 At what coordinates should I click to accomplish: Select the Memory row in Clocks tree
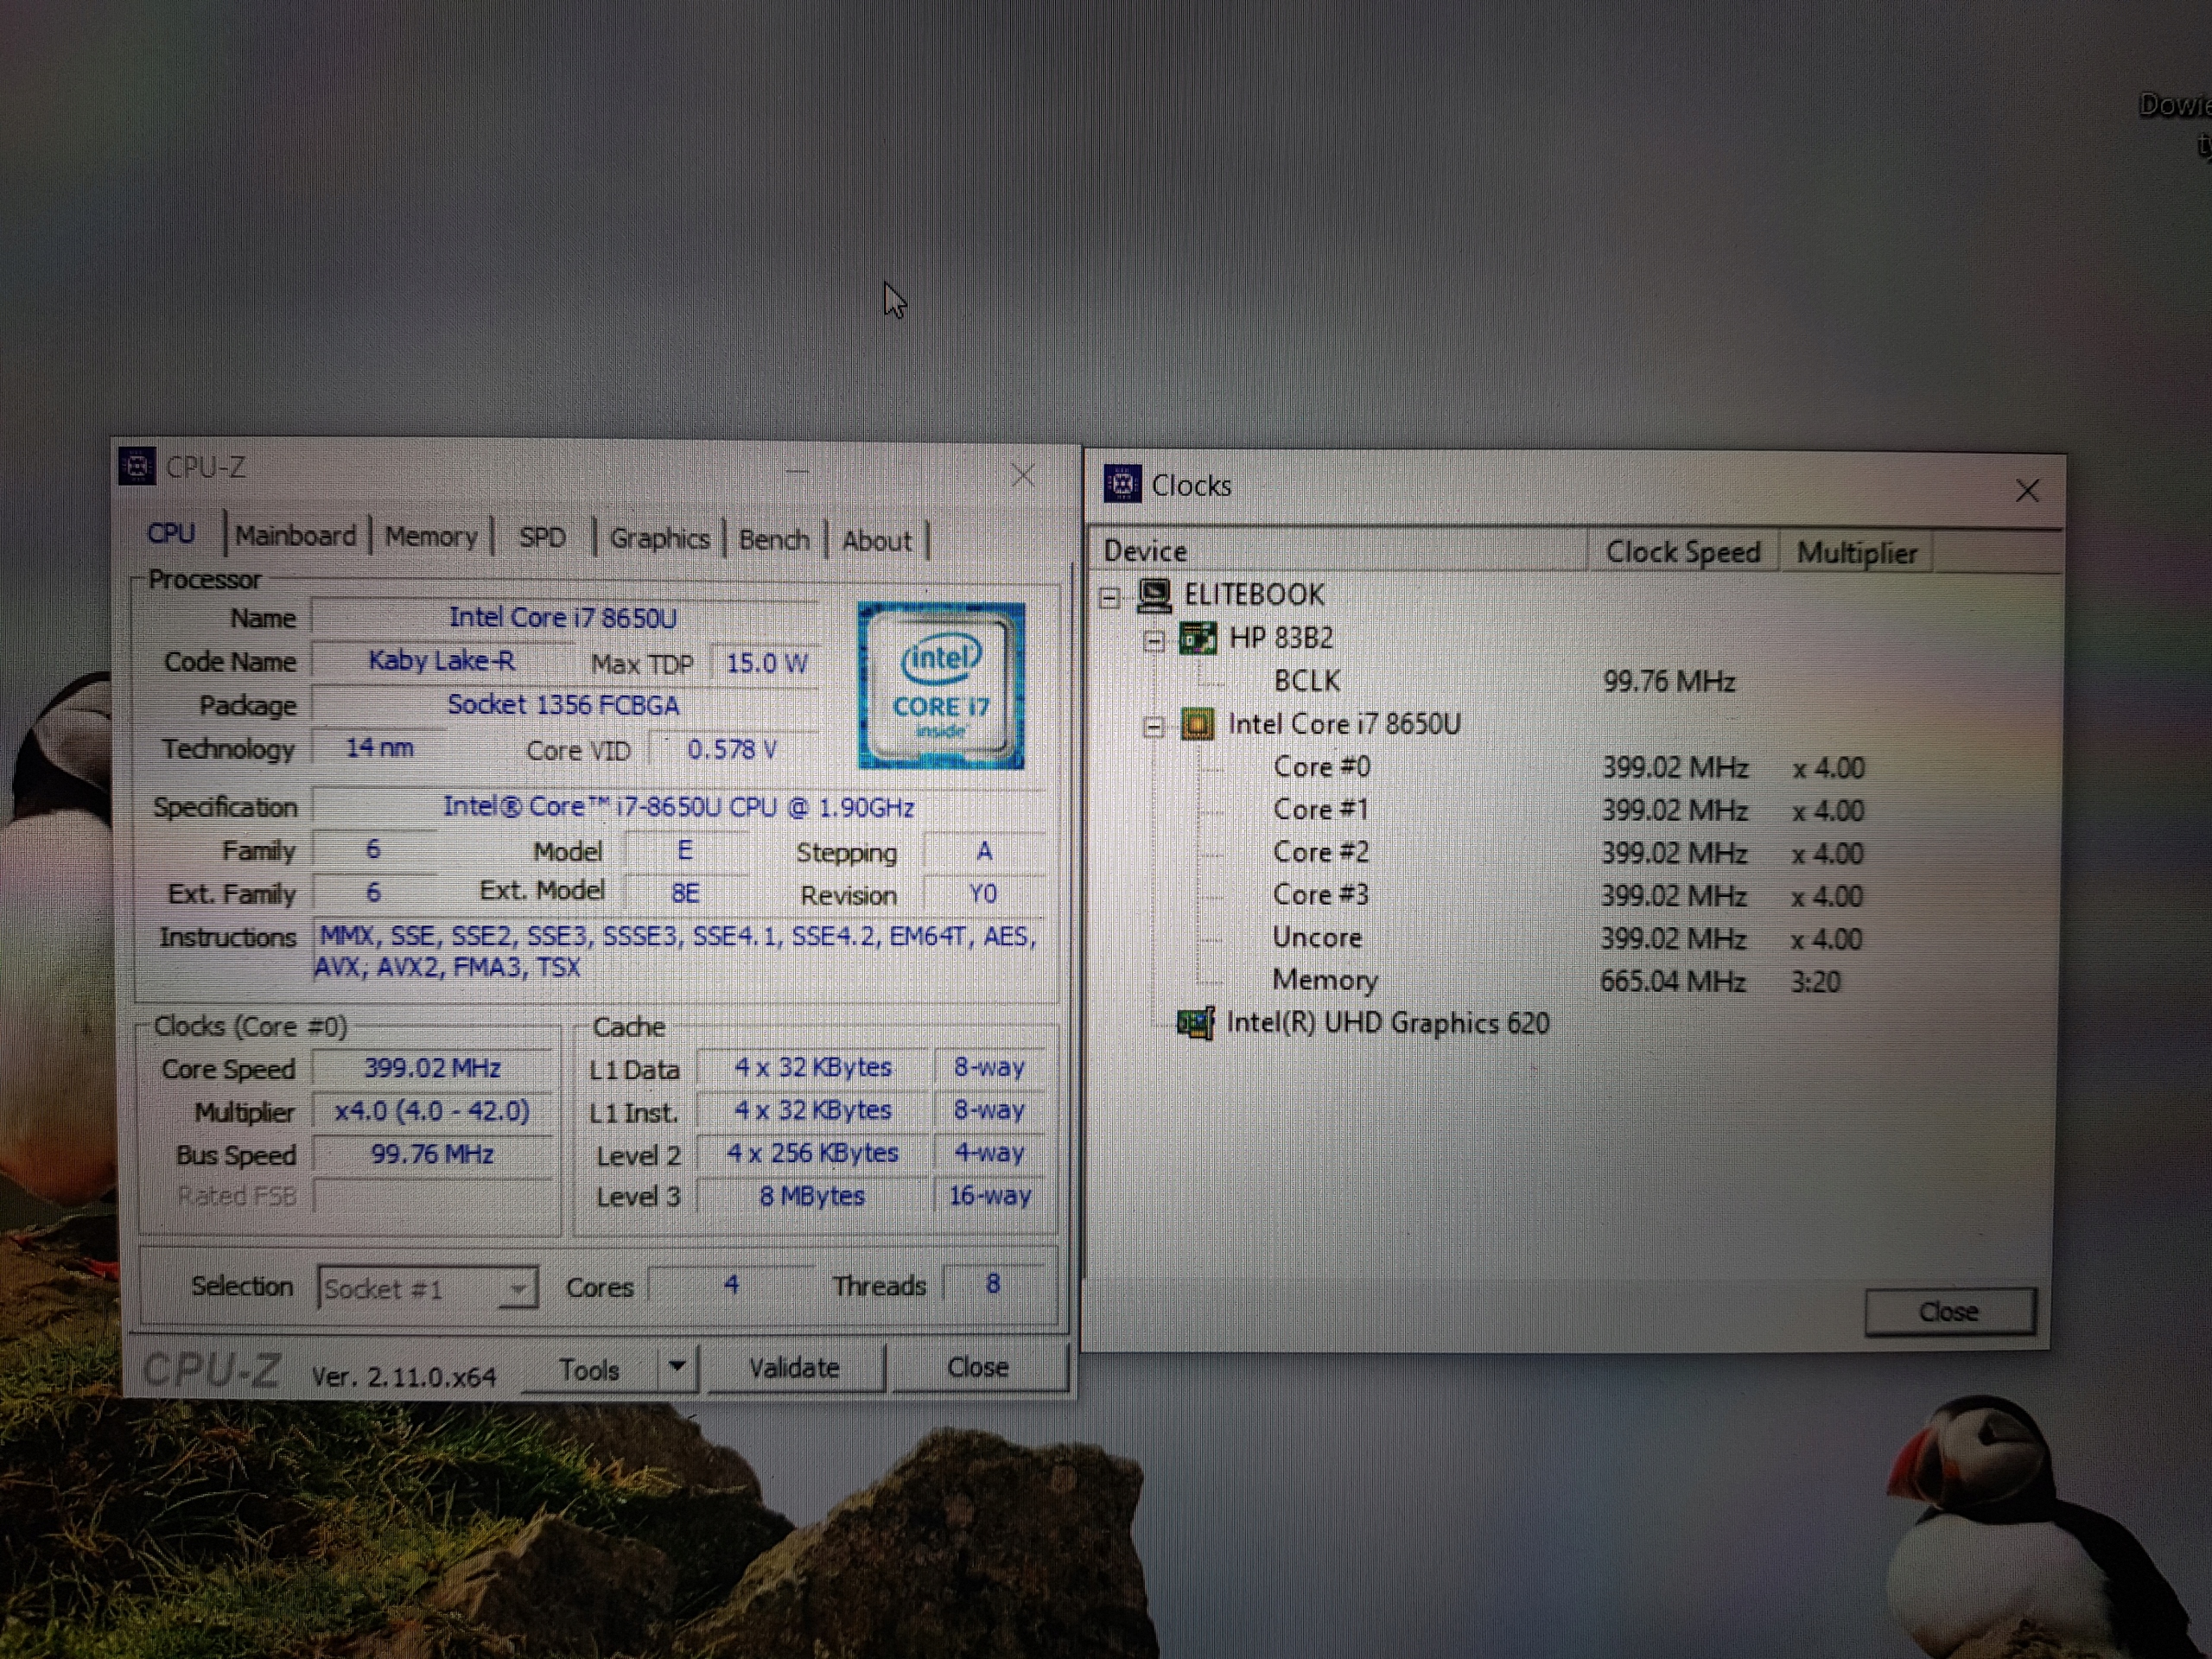pos(1324,980)
